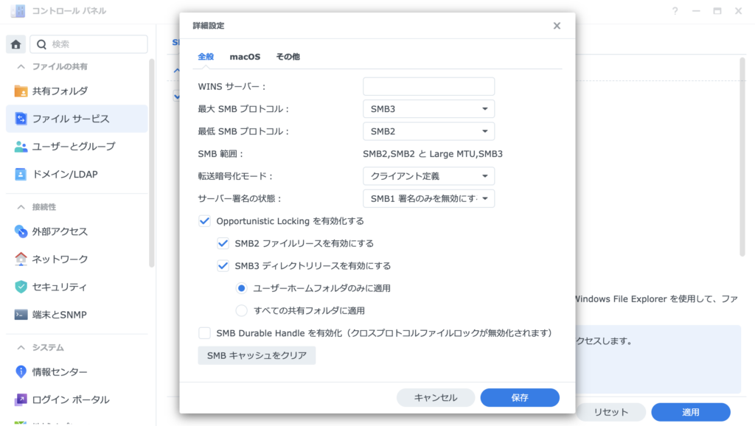Image resolution: width=755 pixels, height=426 pixels.
Task: Click SMB キャッシュをクリア button
Action: click(x=257, y=355)
